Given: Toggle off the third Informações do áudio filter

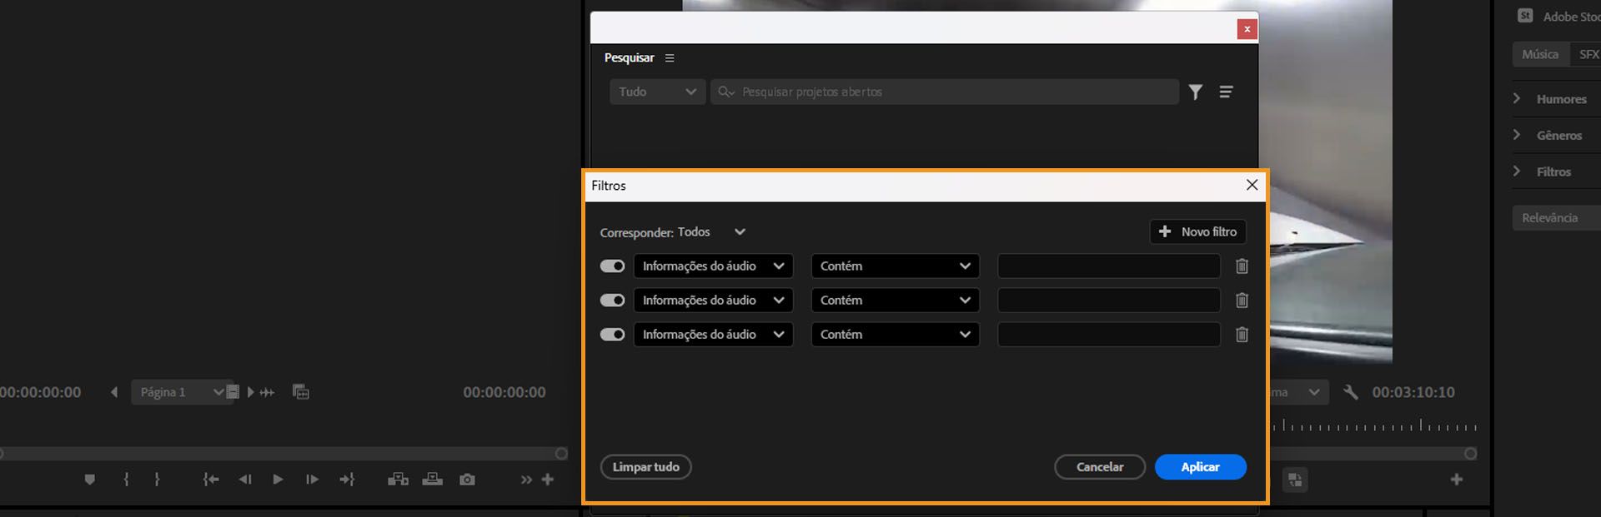Looking at the screenshot, I should click(x=612, y=335).
